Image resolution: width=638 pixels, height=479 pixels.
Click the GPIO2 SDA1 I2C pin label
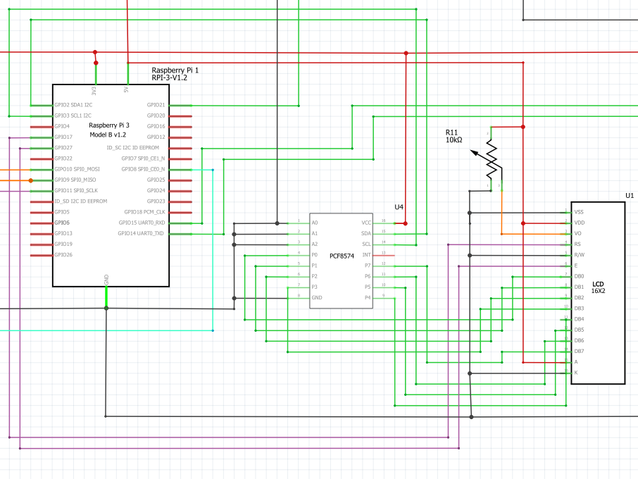click(x=73, y=105)
